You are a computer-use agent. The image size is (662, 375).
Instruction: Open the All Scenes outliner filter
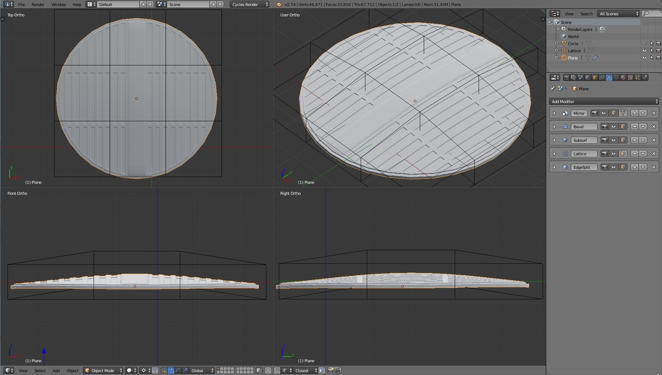tap(619, 14)
